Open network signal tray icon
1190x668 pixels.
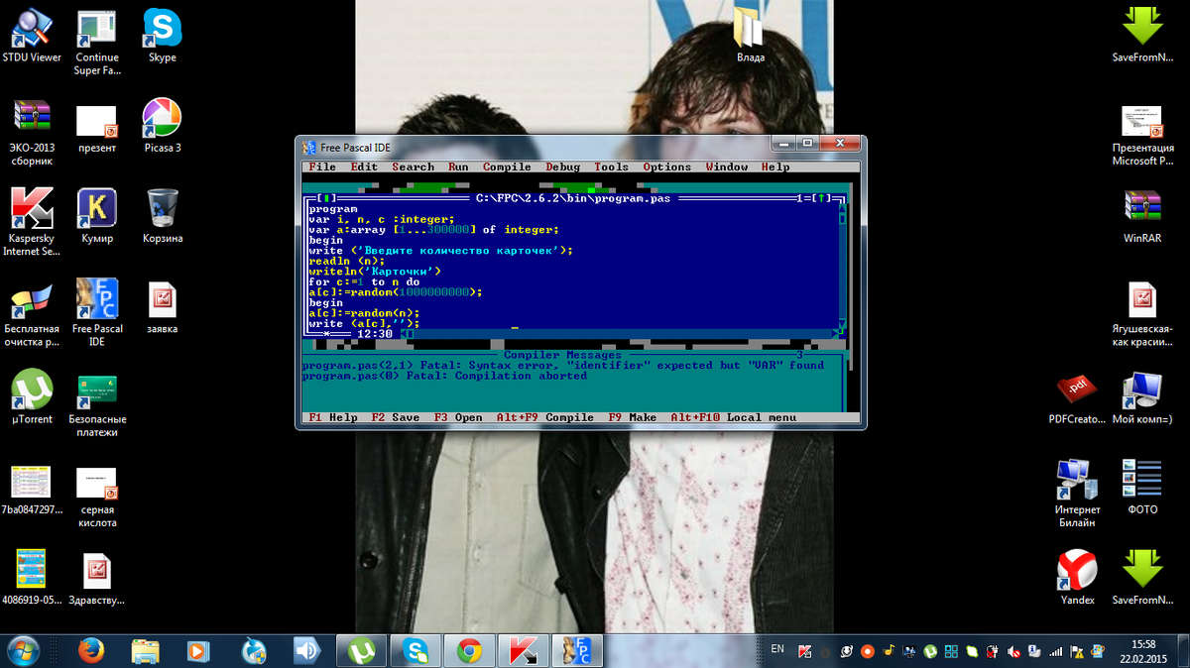[x=1056, y=651]
